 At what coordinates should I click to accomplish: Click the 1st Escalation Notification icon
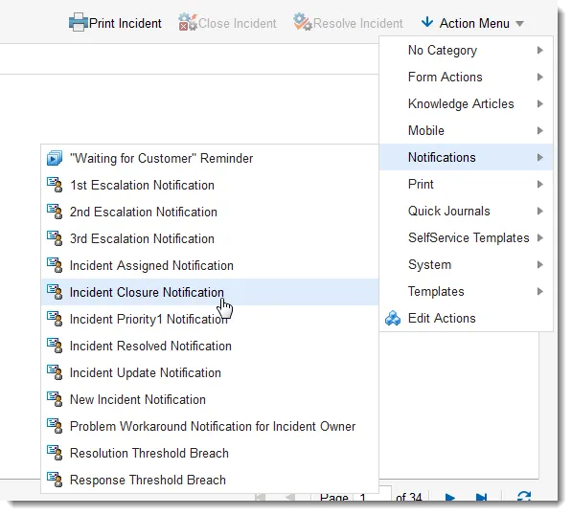click(55, 185)
